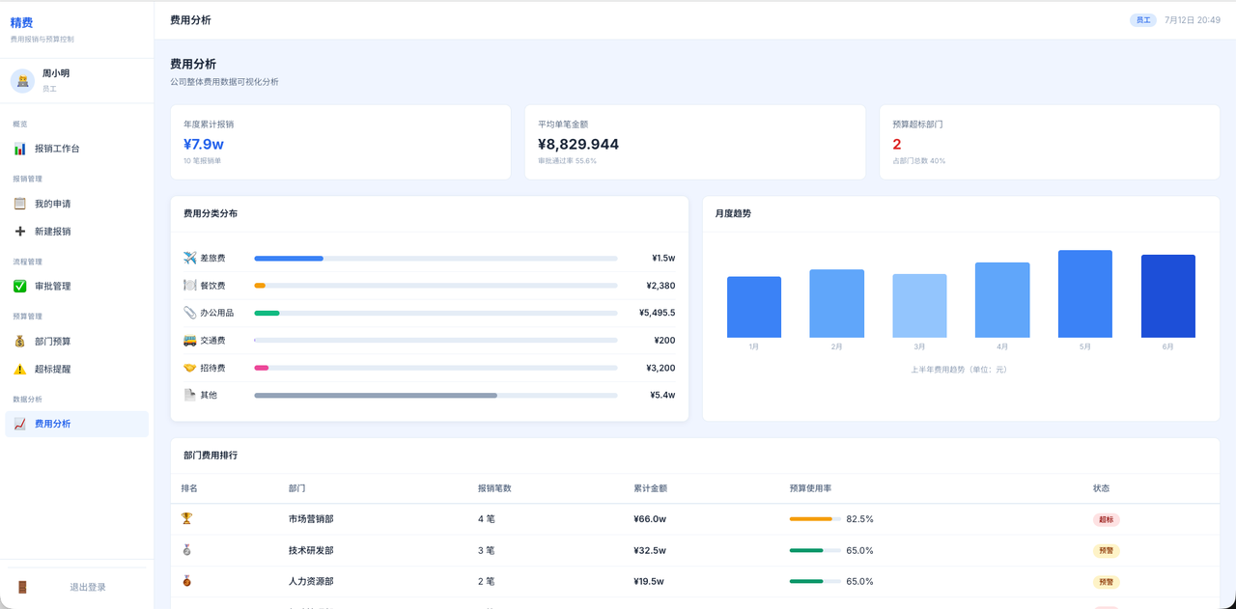Click the 5月 tallest bar in chart
This screenshot has height=609, width=1236.
[x=1085, y=294]
